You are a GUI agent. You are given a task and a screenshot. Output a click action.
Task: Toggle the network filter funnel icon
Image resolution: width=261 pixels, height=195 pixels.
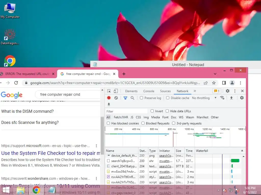pyautogui.click(x=125, y=98)
